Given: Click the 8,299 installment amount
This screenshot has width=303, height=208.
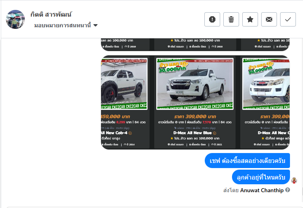Looking at the screenshot, I should [x=121, y=122].
